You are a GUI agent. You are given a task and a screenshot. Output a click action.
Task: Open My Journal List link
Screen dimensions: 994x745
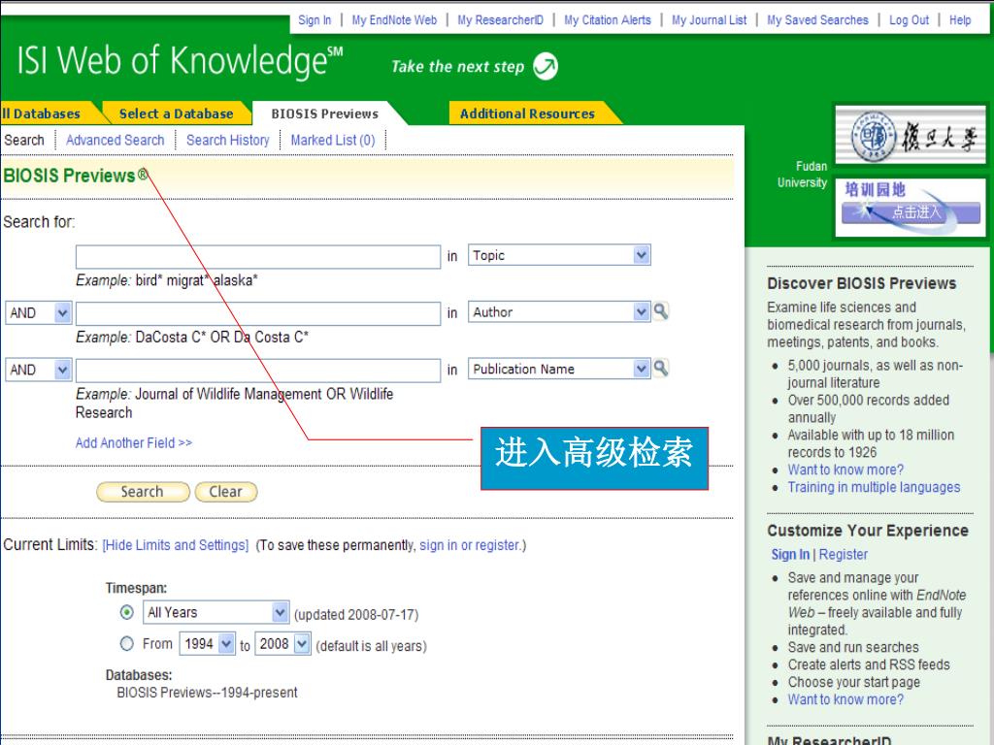[709, 20]
